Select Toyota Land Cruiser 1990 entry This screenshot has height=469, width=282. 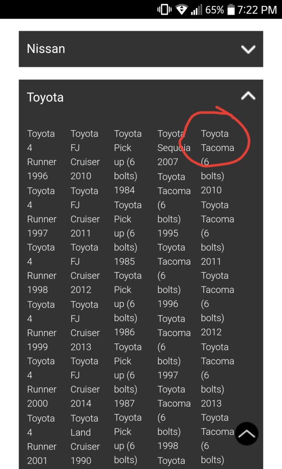85,439
